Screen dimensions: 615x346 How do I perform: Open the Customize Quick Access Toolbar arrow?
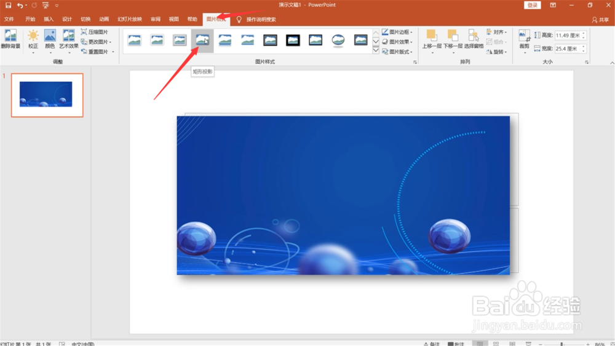tap(57, 6)
